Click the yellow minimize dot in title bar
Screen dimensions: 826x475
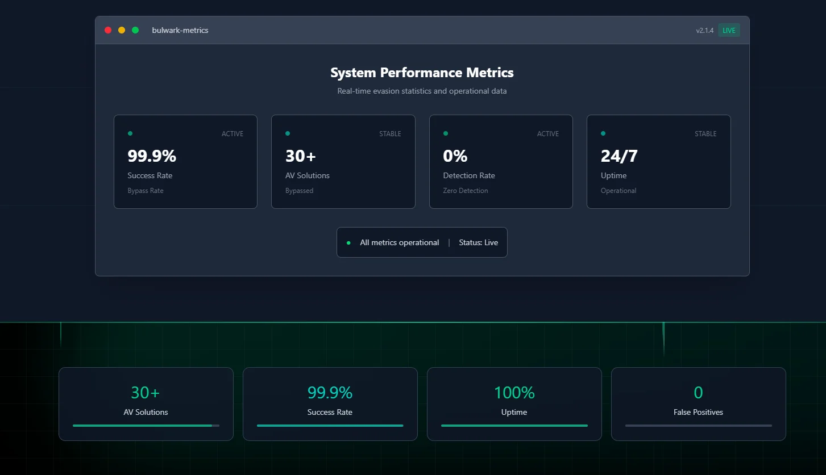pyautogui.click(x=122, y=30)
